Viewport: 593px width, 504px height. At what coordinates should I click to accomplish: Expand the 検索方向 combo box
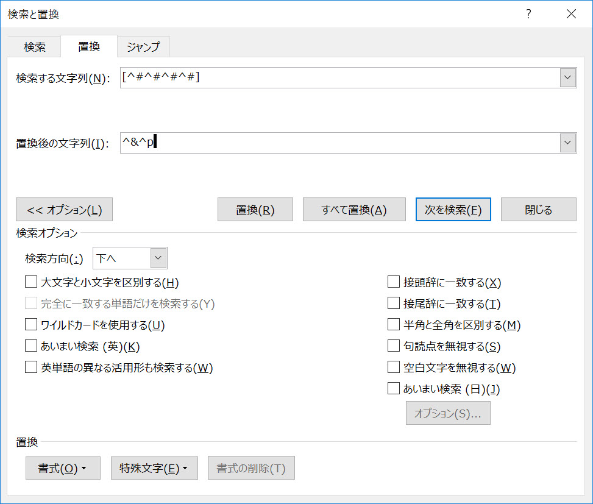[158, 258]
